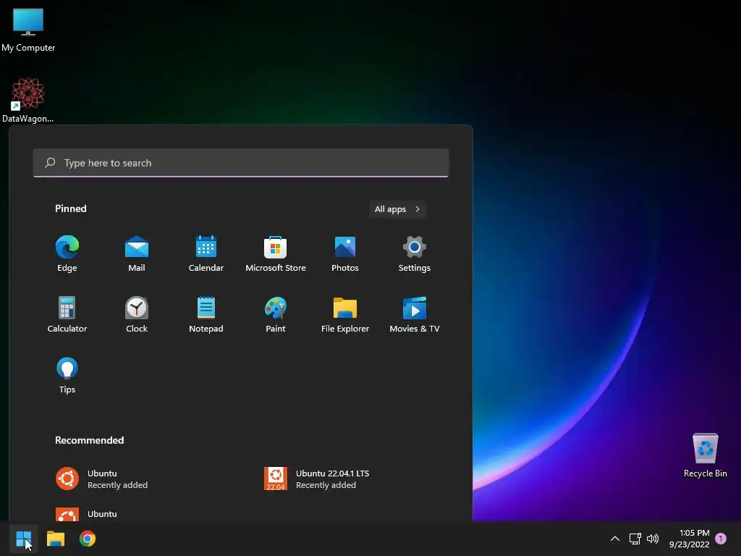Launch the Mail app
The width and height of the screenshot is (741, 556).
137,254
